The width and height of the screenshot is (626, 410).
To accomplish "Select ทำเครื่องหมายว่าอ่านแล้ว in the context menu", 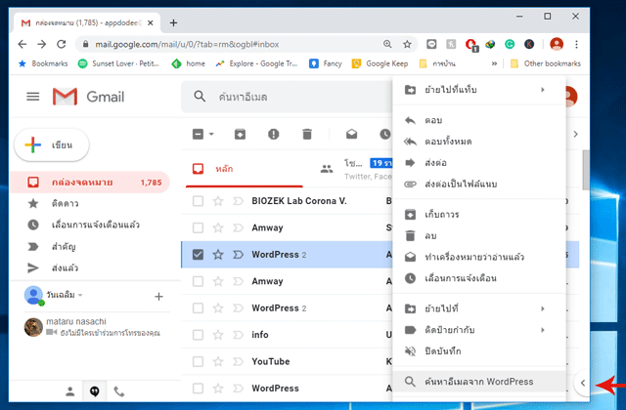I will (x=479, y=257).
